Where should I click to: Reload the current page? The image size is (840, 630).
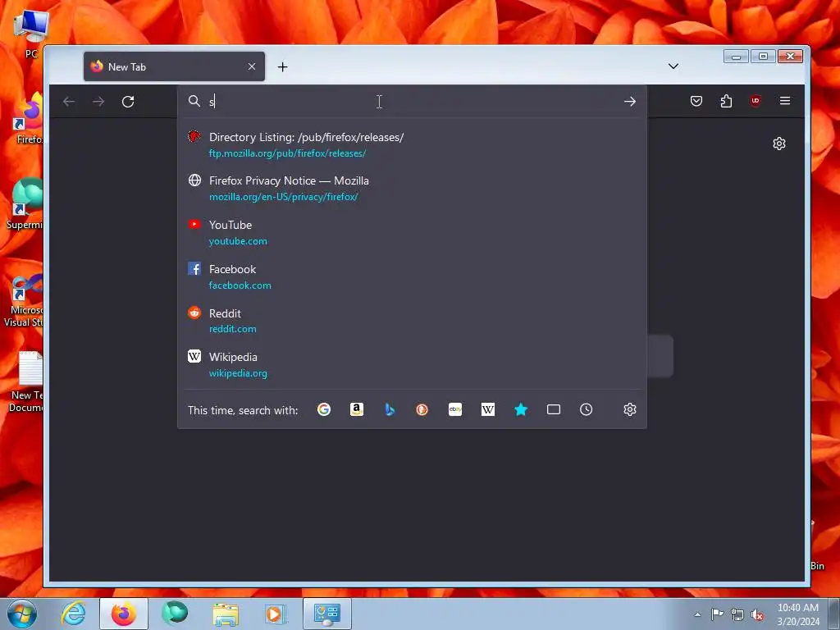click(127, 101)
